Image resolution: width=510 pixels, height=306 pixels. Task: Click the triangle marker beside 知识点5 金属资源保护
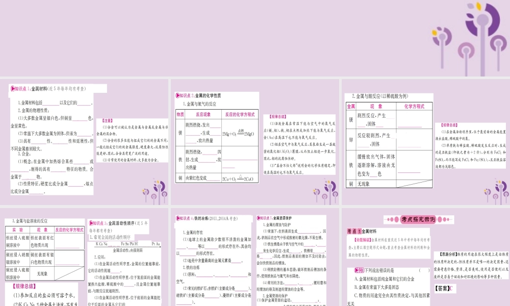click(x=259, y=218)
